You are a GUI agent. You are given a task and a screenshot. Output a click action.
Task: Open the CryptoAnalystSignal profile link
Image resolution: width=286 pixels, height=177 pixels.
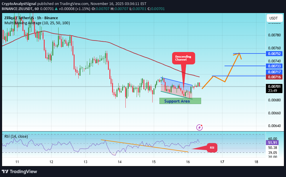pyautogui.click(x=19, y=4)
